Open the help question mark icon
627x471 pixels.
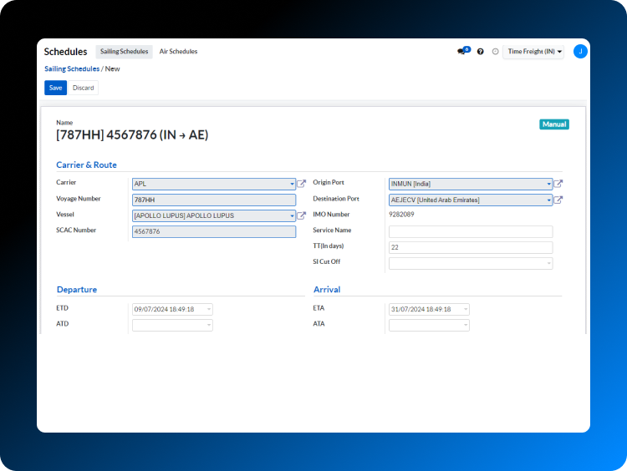pyautogui.click(x=480, y=52)
